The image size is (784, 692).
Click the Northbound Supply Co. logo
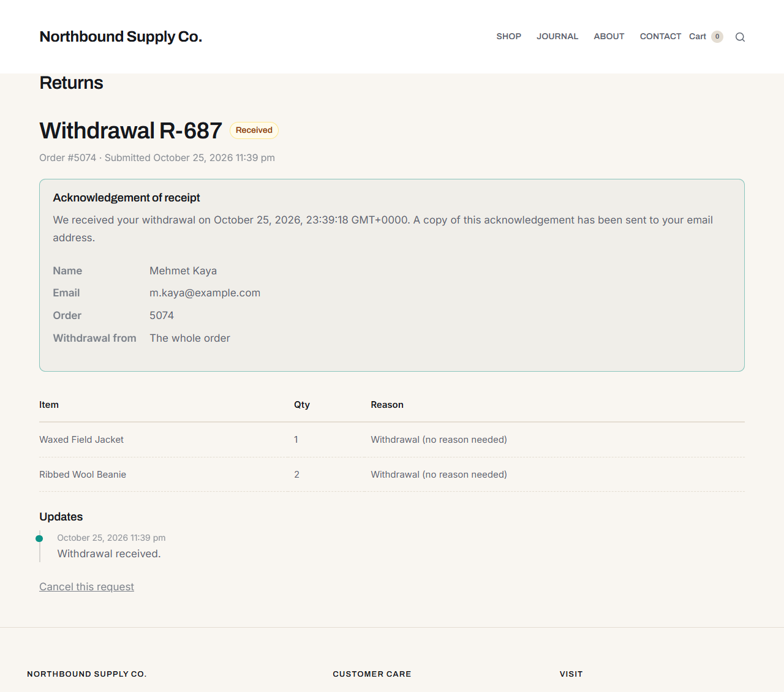[121, 37]
